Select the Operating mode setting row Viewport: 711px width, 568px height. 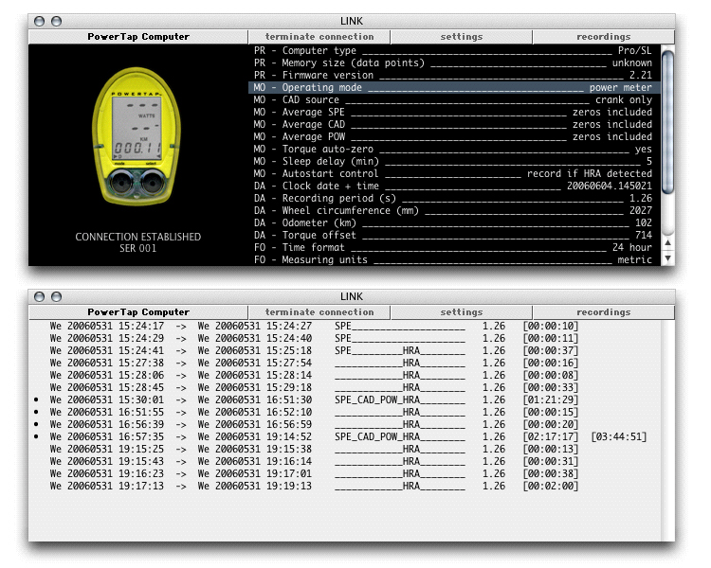pos(454,87)
